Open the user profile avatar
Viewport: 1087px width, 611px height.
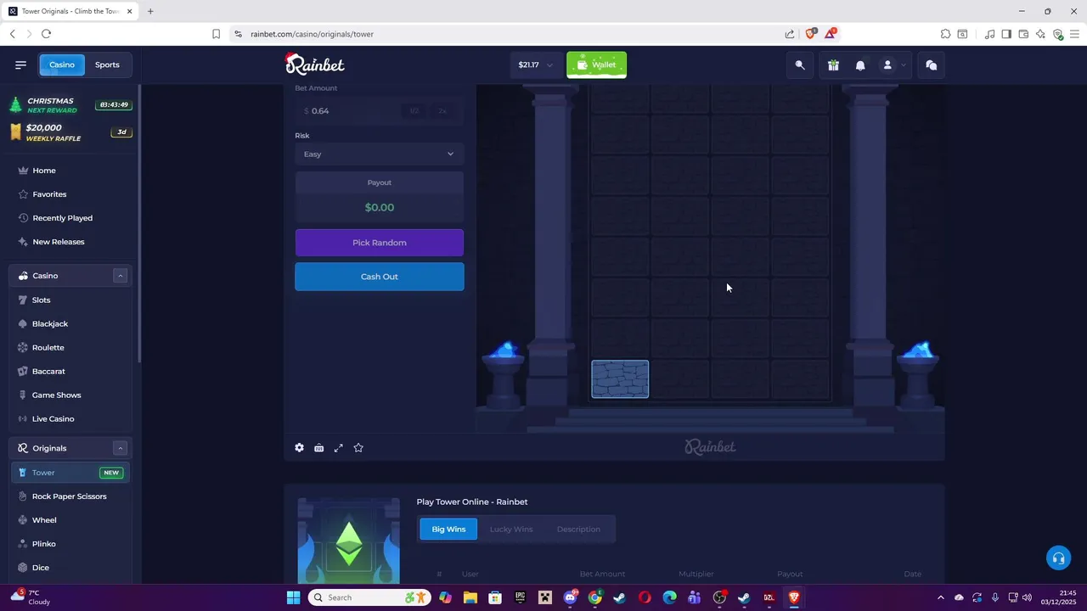coord(887,65)
